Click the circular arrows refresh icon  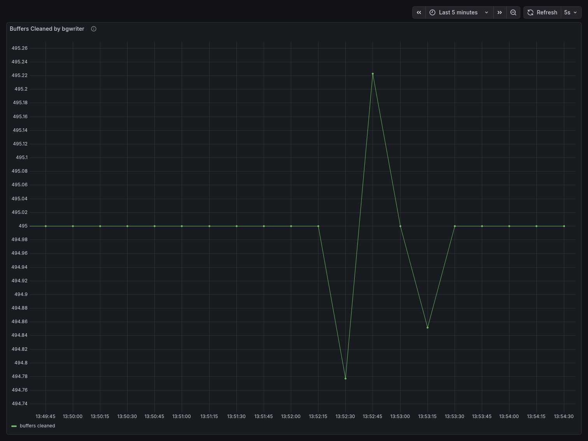530,12
